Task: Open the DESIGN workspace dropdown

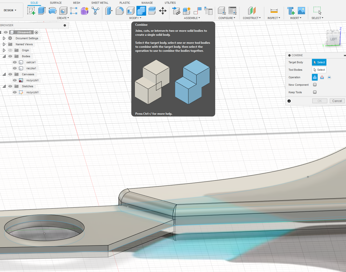Action: tap(10, 10)
